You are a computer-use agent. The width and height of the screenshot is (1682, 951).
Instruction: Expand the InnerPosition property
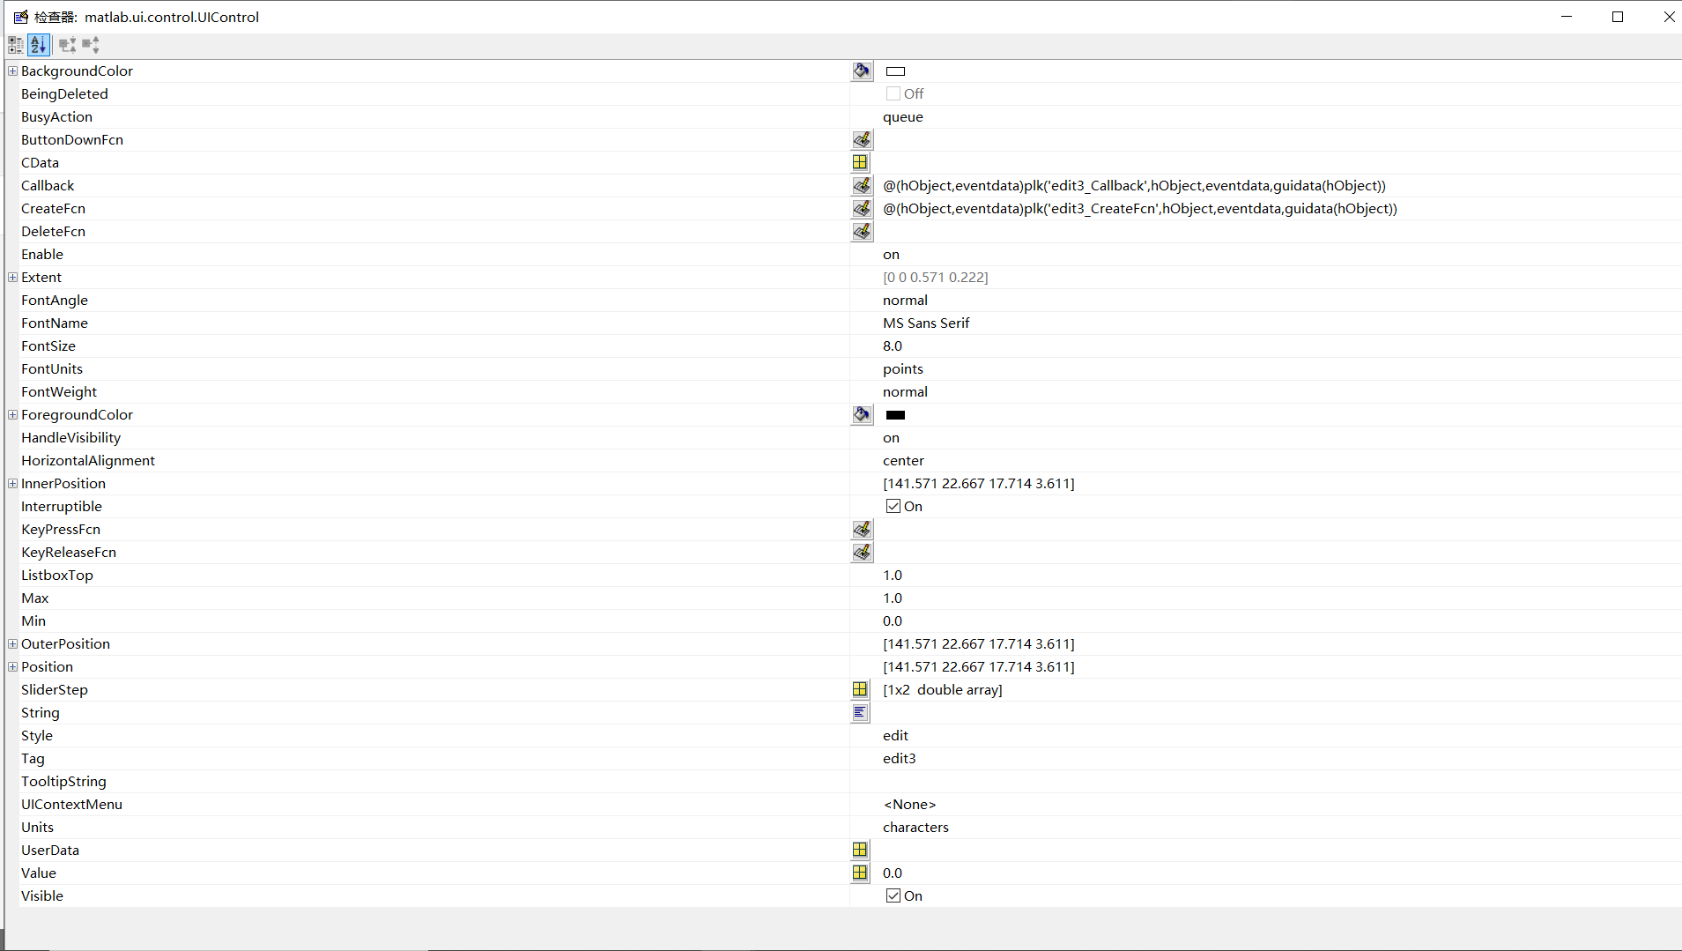click(x=12, y=483)
